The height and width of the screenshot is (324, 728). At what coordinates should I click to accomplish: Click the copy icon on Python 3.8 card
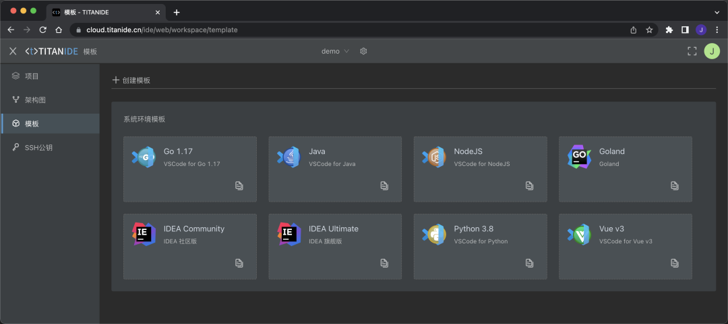coord(529,263)
